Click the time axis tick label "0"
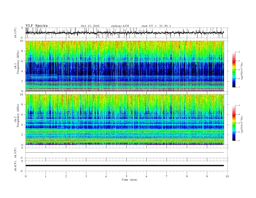 pos(26,176)
